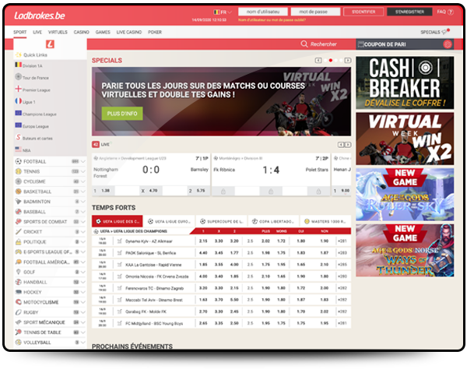Focus the nom d'utilisateur field
The width and height of the screenshot is (467, 369).
(263, 12)
